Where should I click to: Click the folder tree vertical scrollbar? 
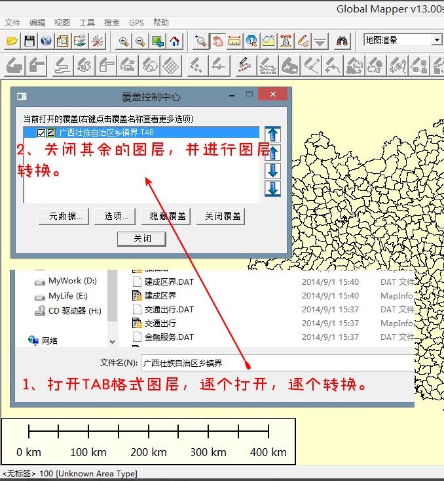pos(113,295)
